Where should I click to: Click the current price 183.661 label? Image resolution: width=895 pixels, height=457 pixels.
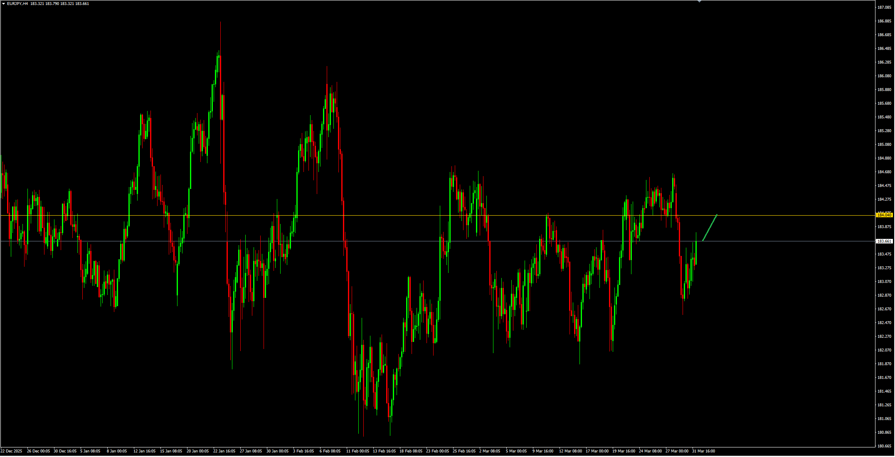pyautogui.click(x=884, y=241)
